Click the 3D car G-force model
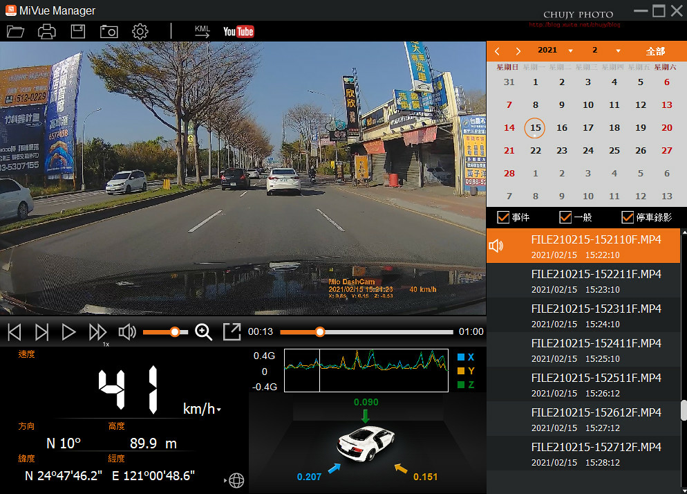 366,443
